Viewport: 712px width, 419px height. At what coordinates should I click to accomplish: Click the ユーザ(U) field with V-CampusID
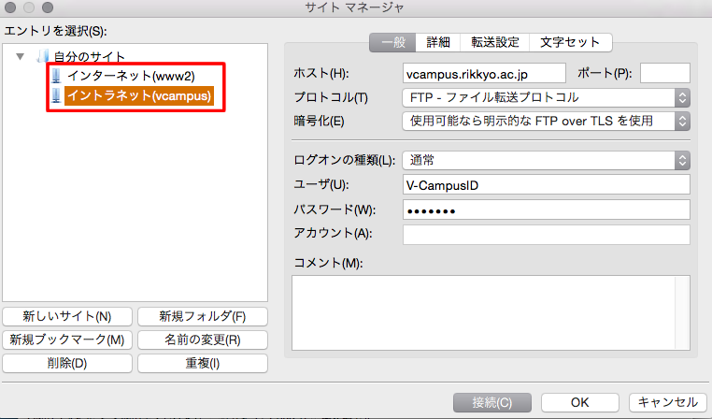547,185
